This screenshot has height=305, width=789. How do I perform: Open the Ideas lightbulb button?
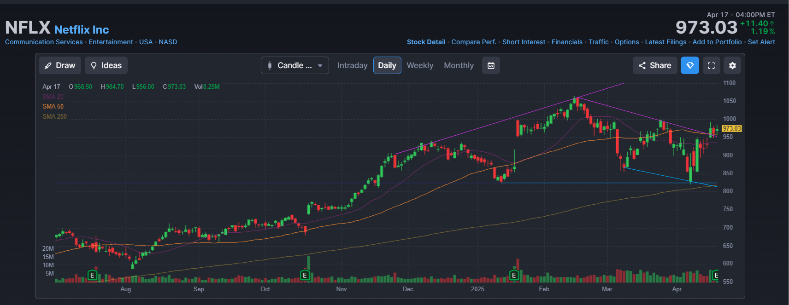pyautogui.click(x=106, y=65)
